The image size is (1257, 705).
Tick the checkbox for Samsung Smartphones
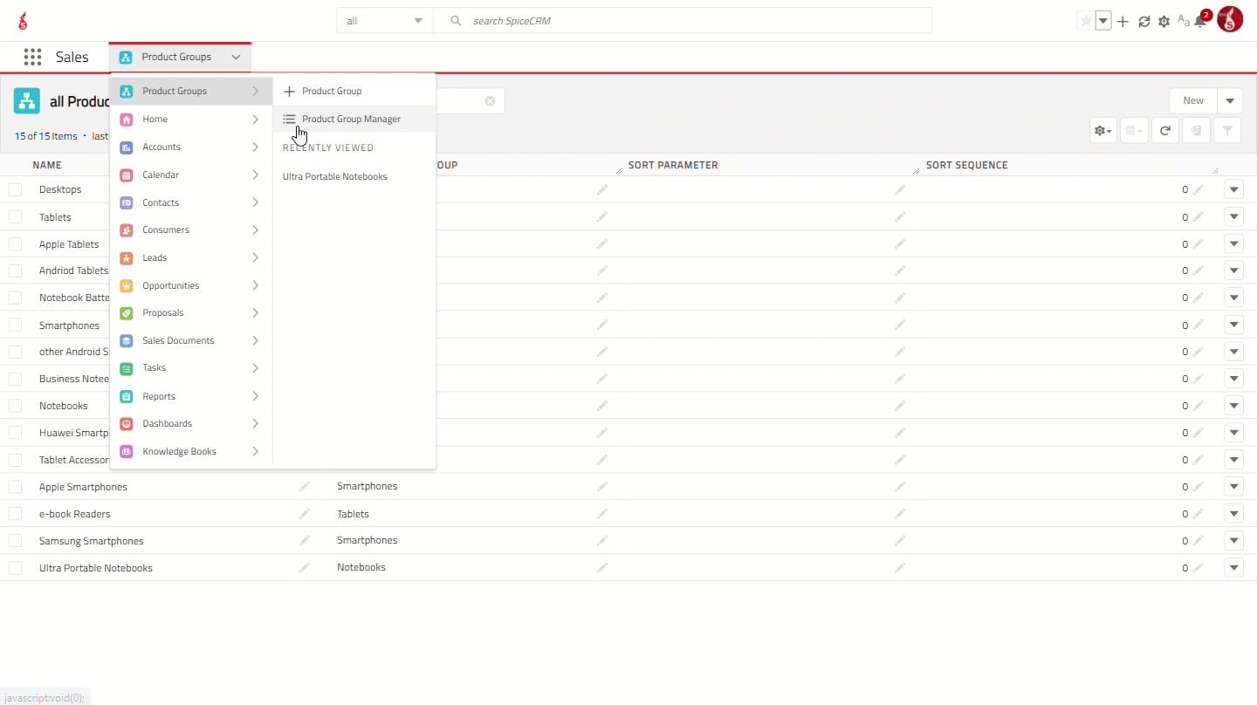pos(15,541)
